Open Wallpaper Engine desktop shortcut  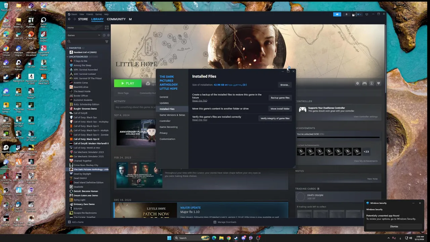click(18, 50)
